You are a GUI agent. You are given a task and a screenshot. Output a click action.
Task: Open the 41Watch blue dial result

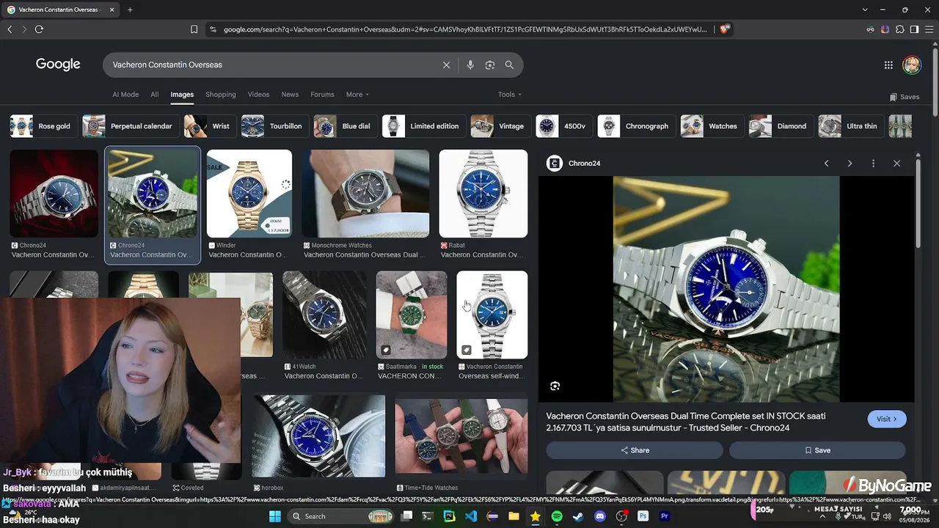[324, 315]
